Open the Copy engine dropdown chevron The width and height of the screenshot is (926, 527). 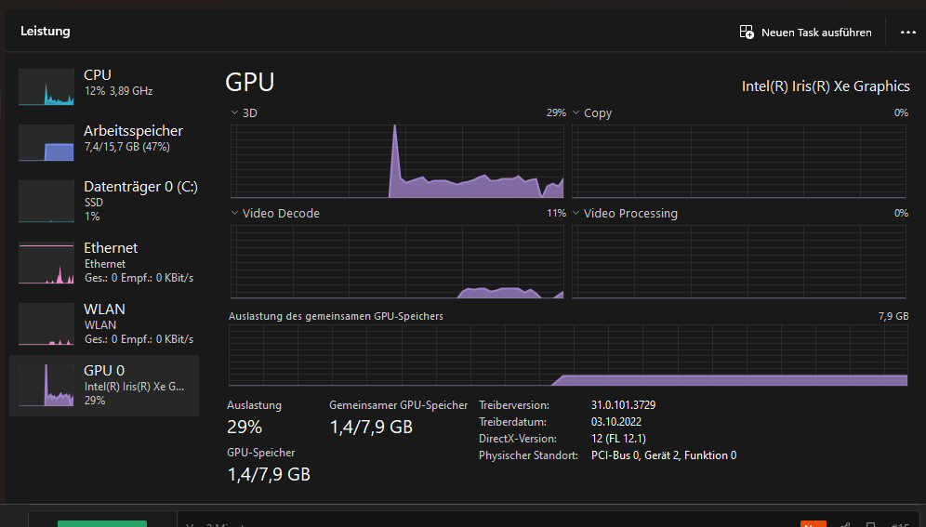tap(575, 112)
